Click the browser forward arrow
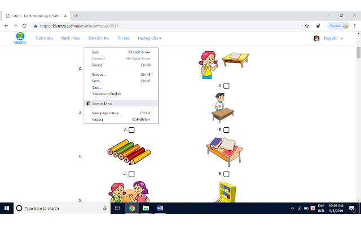The image size is (361, 225). click(x=15, y=26)
